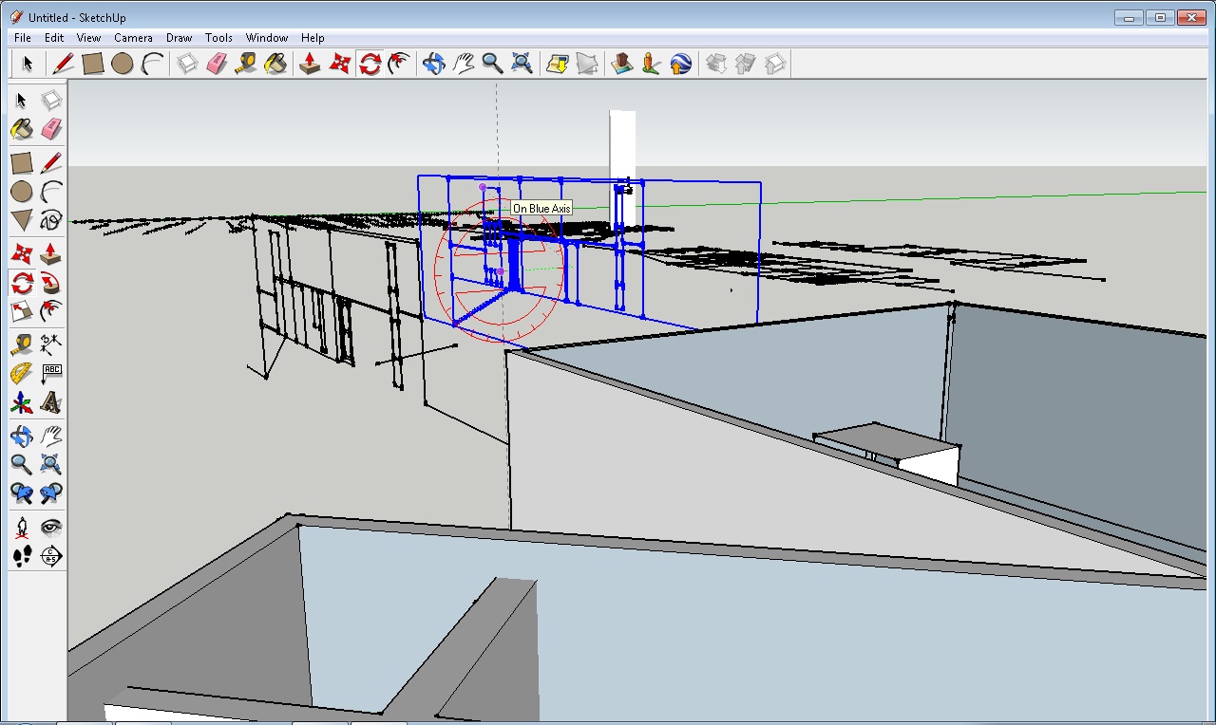This screenshot has height=725, width=1216.
Task: Select the pink Eraser in the horizontal toolbar
Action: [x=218, y=64]
